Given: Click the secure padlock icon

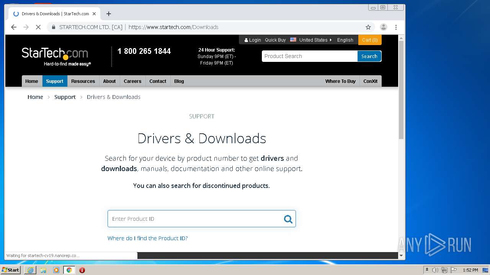Looking at the screenshot, I should [53, 27].
